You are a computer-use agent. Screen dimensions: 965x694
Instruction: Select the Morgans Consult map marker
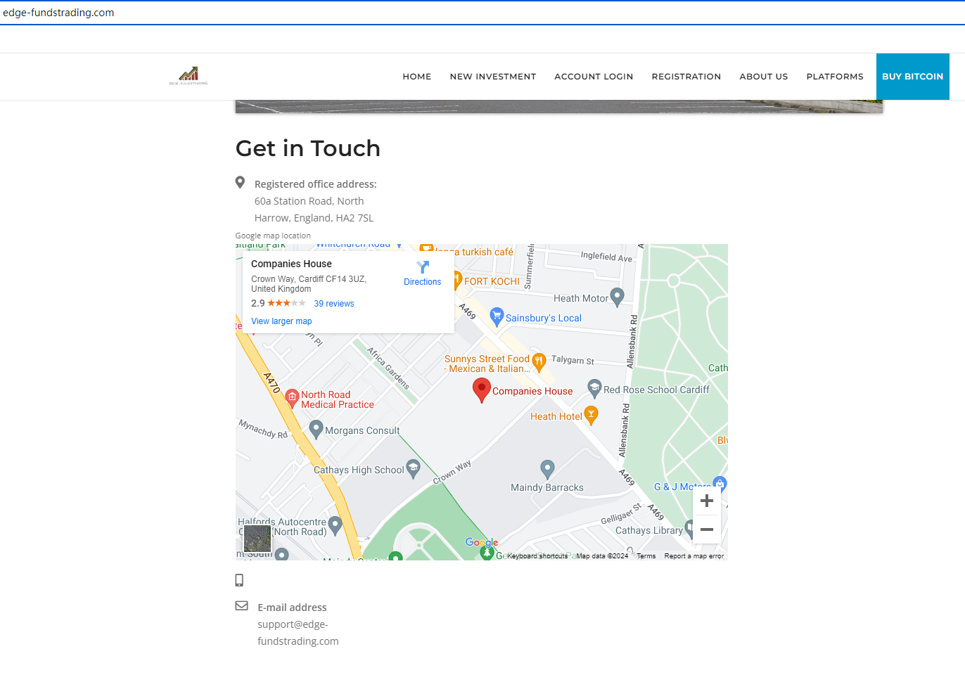316,429
